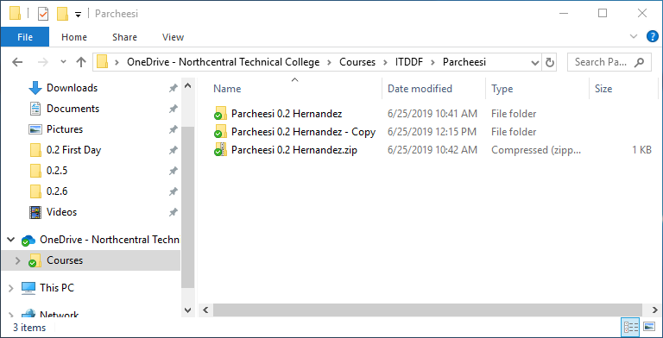Refresh the Parcheesi folder
The image size is (663, 338).
coord(549,63)
